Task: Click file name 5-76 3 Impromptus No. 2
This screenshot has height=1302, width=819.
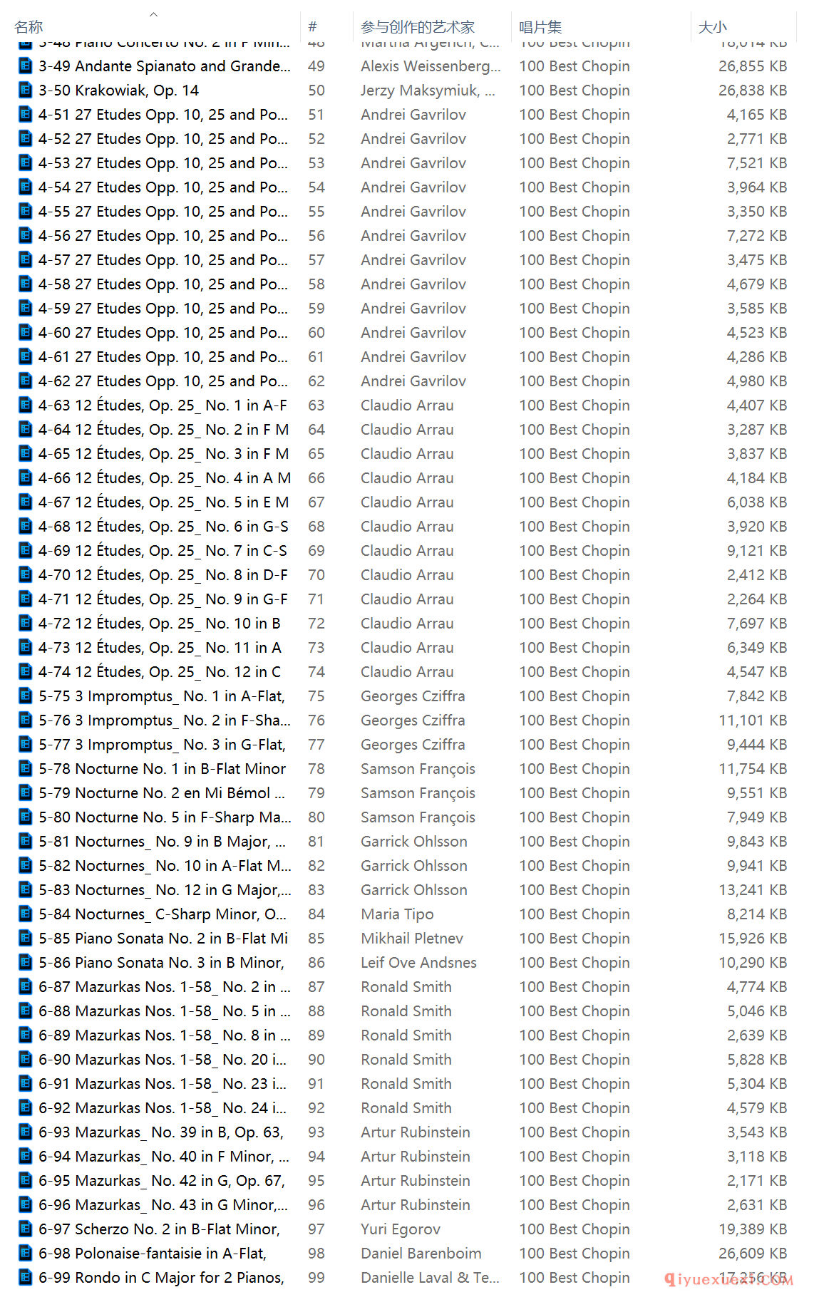Action: 165,720
